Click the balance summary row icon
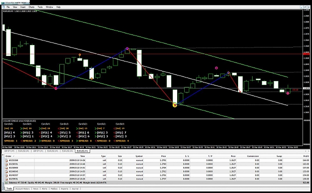312x193 pixels. coord(6,182)
